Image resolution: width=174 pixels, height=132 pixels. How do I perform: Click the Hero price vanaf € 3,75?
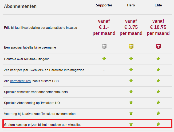point(131,27)
